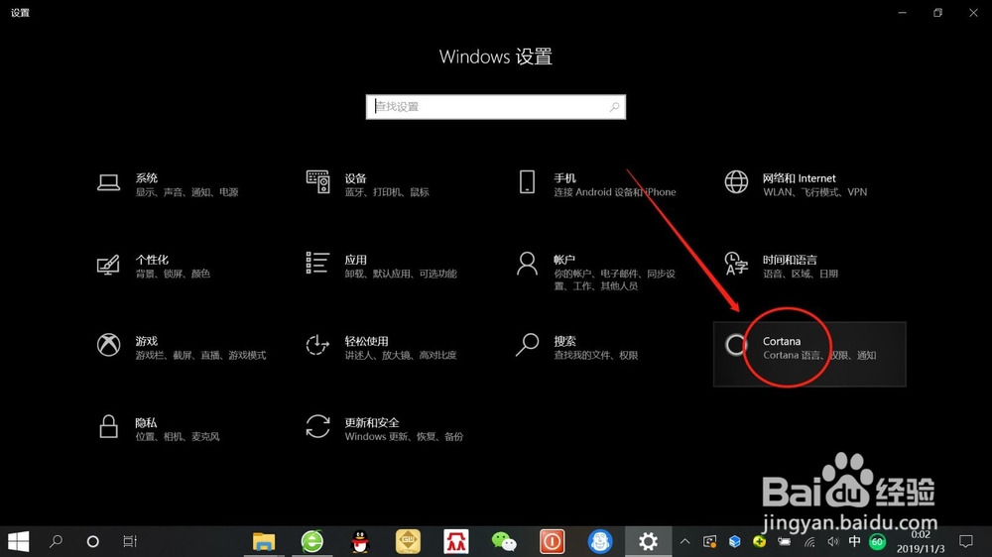992x557 pixels.
Task: Click the blue cube tray icon
Action: (x=734, y=542)
